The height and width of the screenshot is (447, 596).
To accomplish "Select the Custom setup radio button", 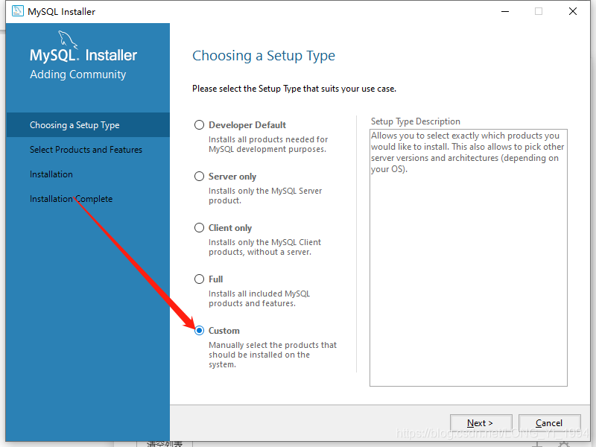I will (x=199, y=331).
